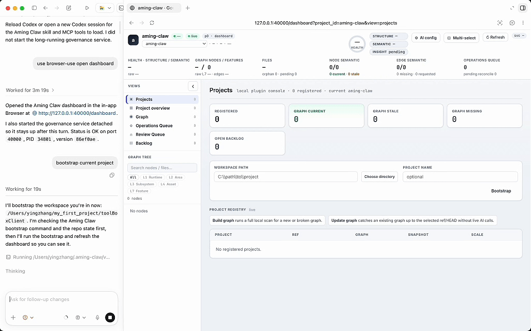Open the approval mode dropdown in chat input
The height and width of the screenshot is (331, 531).
point(28,318)
